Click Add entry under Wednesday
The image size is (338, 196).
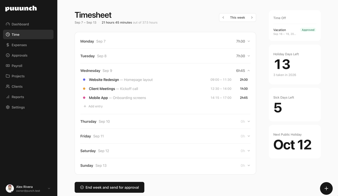93,106
